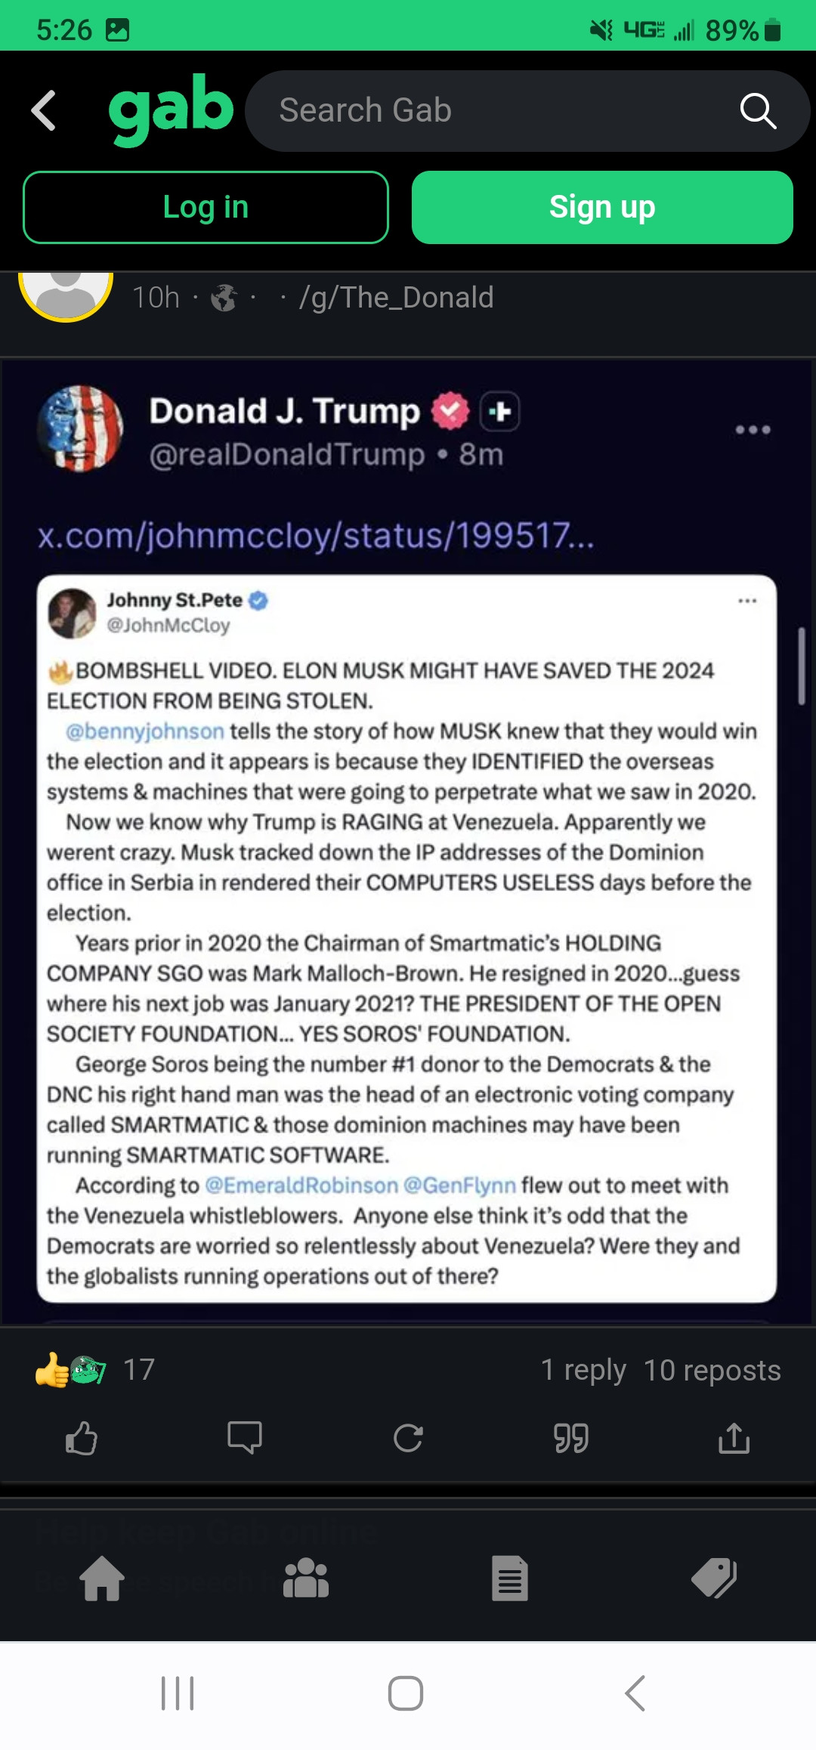Share the post using share icon

pos(734,1438)
